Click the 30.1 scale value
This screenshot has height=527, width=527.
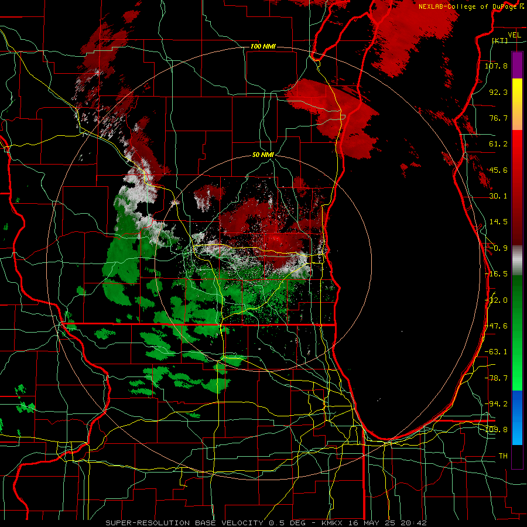click(x=498, y=196)
